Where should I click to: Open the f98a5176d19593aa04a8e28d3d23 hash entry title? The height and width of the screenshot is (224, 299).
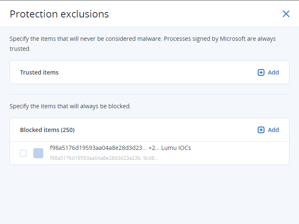[x=98, y=148]
